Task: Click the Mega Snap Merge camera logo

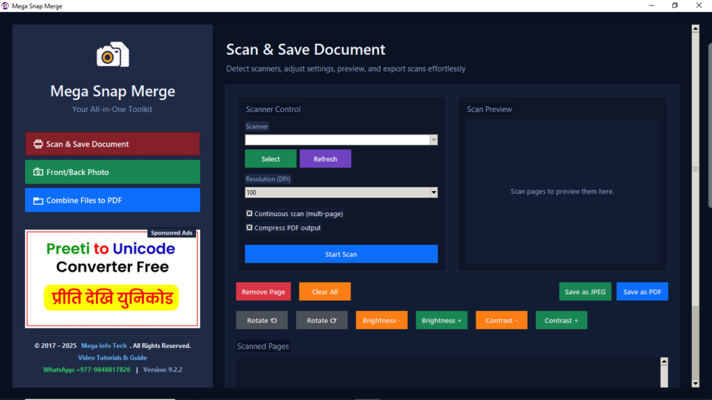Action: pyautogui.click(x=113, y=55)
